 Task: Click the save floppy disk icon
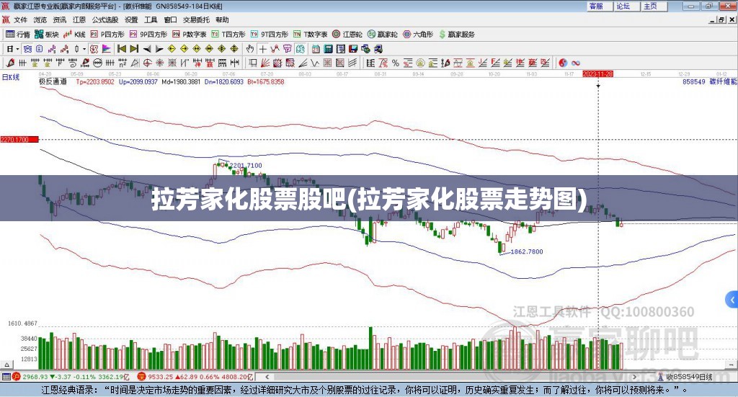(353, 49)
